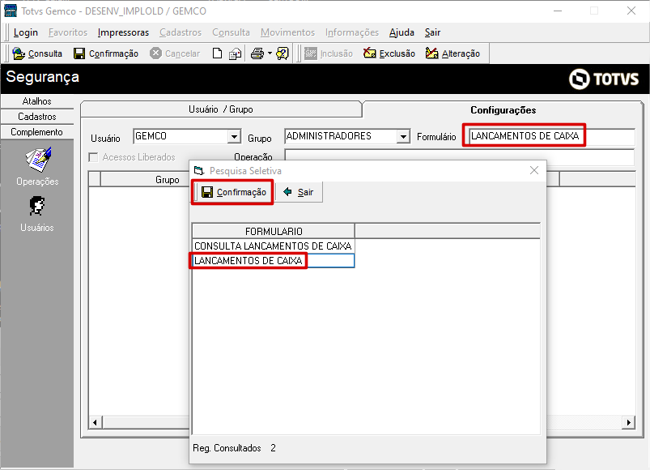Expand the Grupo dropdown
Viewport: 650px width, 470px height.
403,137
